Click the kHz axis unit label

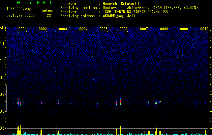(x=3, y=27)
